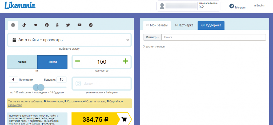Open the Партнерка tab

coord(184,25)
